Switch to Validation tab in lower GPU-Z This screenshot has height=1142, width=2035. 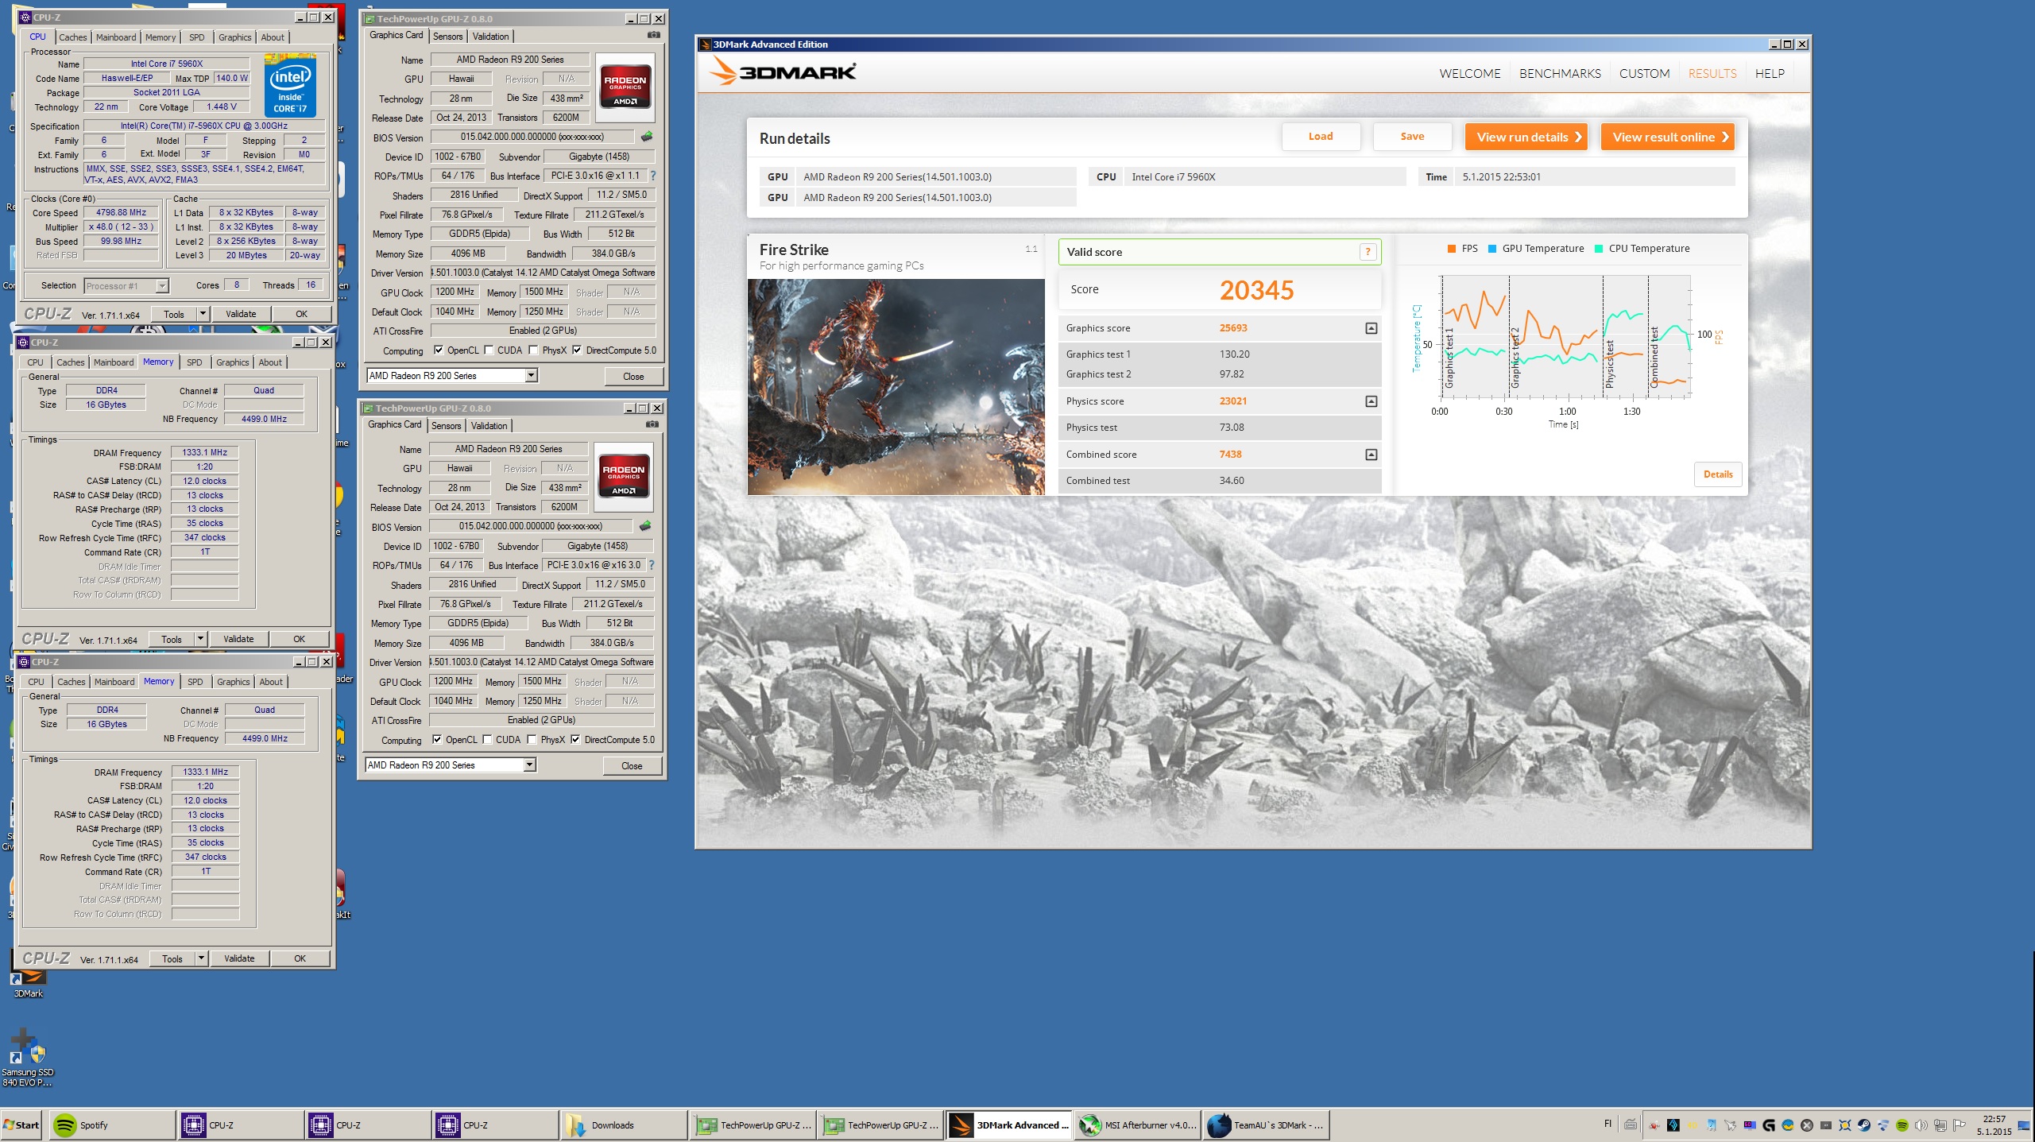tap(489, 426)
